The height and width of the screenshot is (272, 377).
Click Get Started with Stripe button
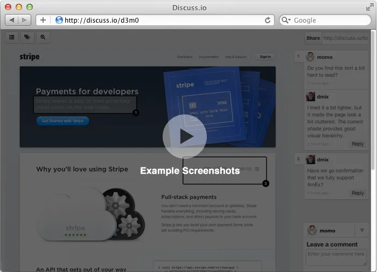(63, 121)
